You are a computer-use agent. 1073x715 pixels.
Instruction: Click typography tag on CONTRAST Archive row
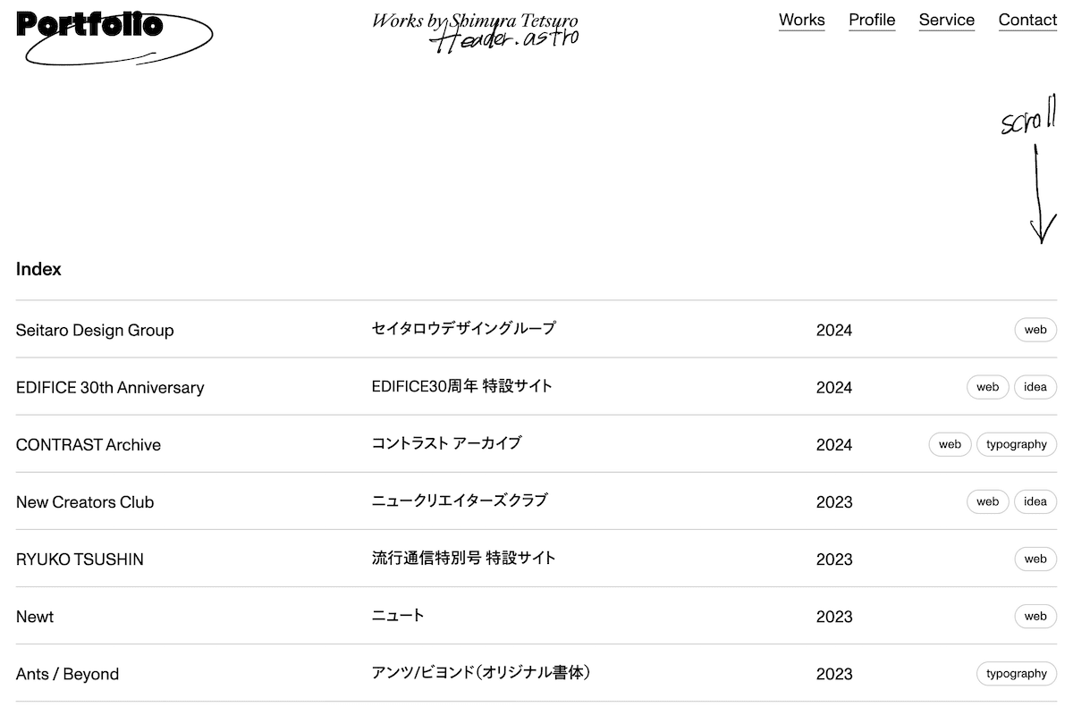pyautogui.click(x=1017, y=444)
